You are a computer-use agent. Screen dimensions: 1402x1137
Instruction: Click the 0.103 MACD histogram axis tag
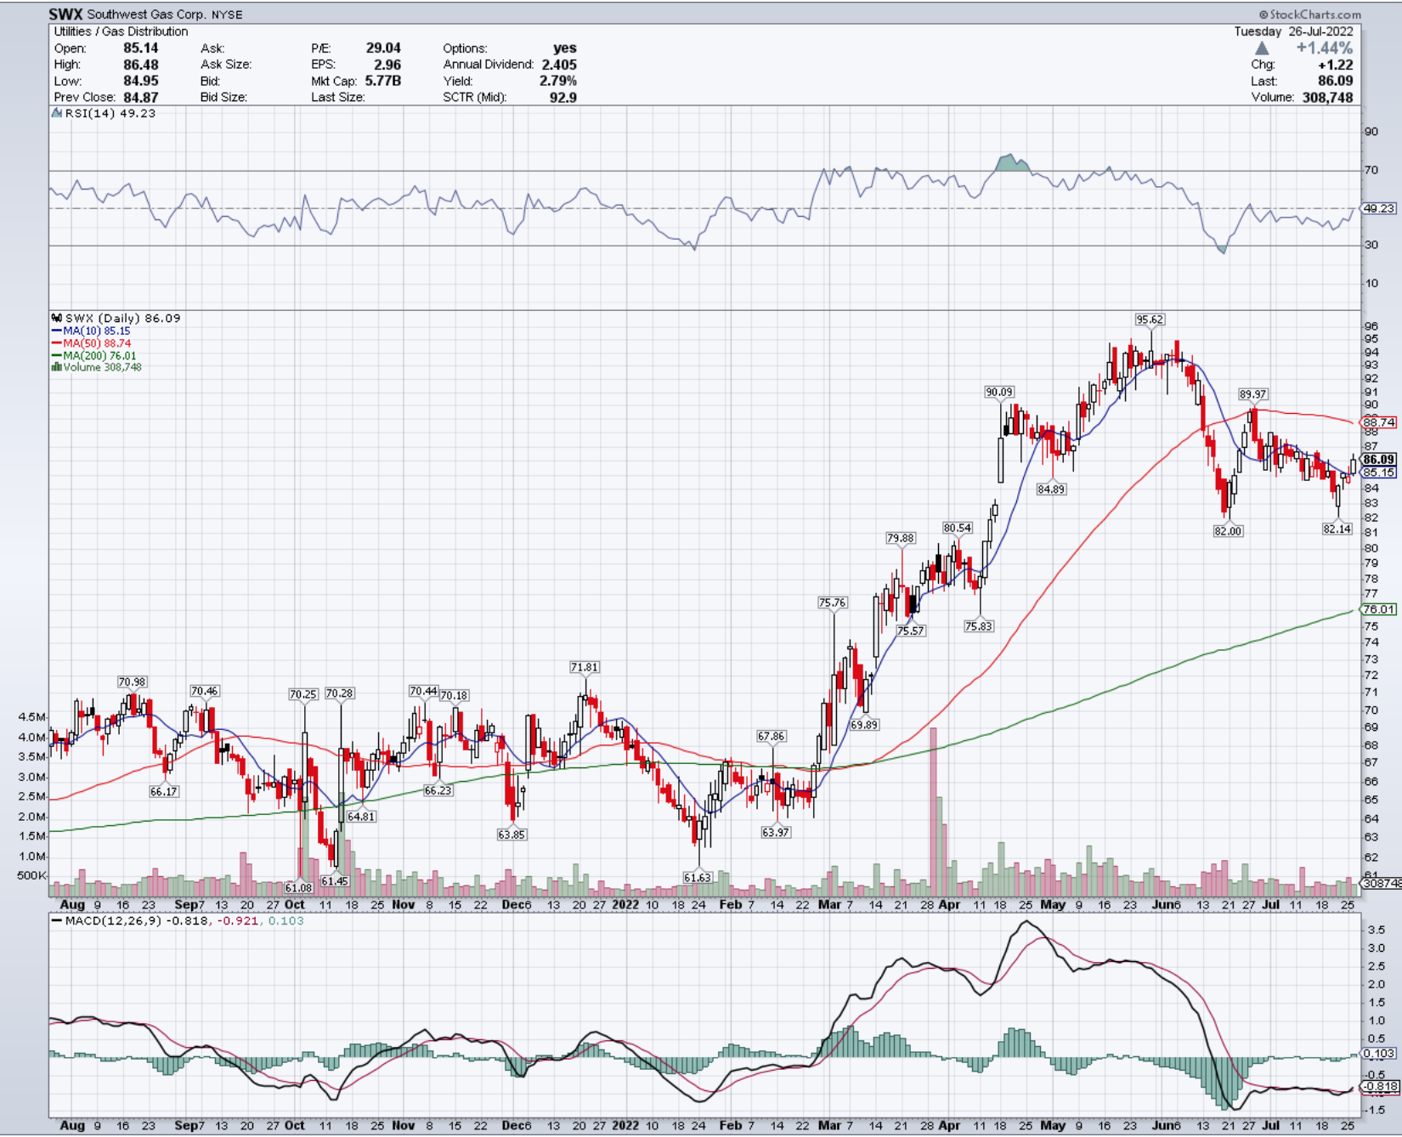pos(1378,1053)
